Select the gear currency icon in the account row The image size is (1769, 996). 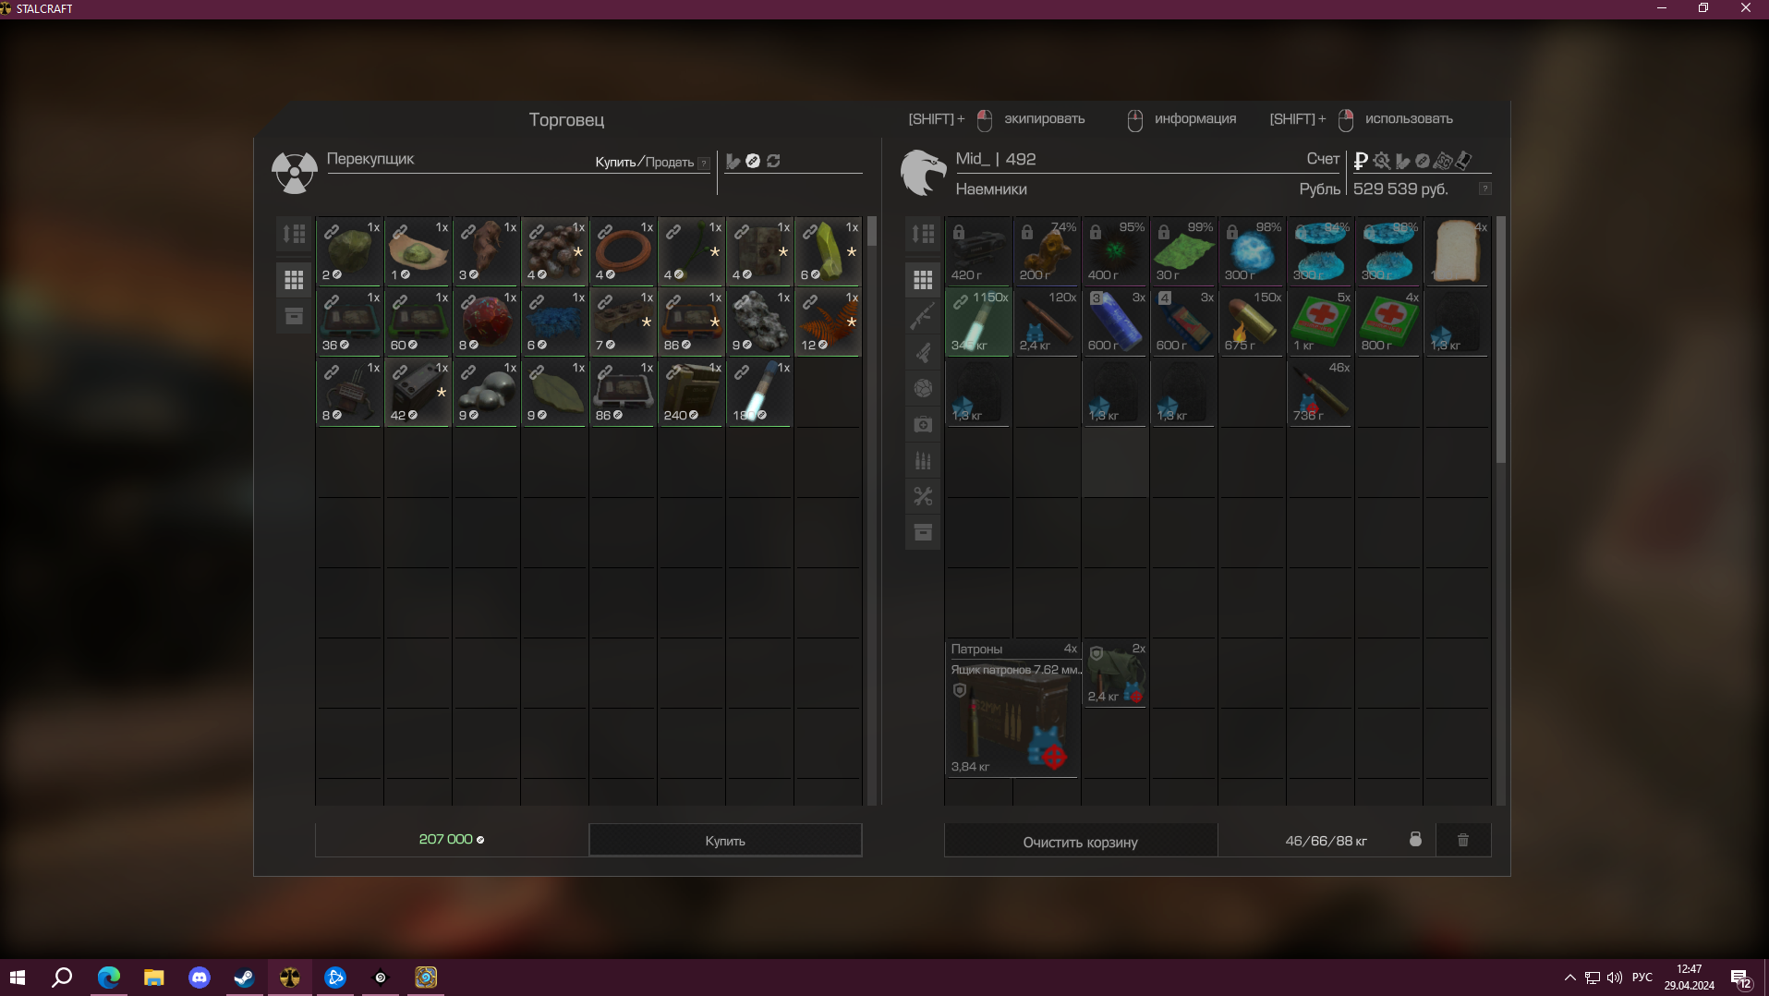(x=1382, y=161)
